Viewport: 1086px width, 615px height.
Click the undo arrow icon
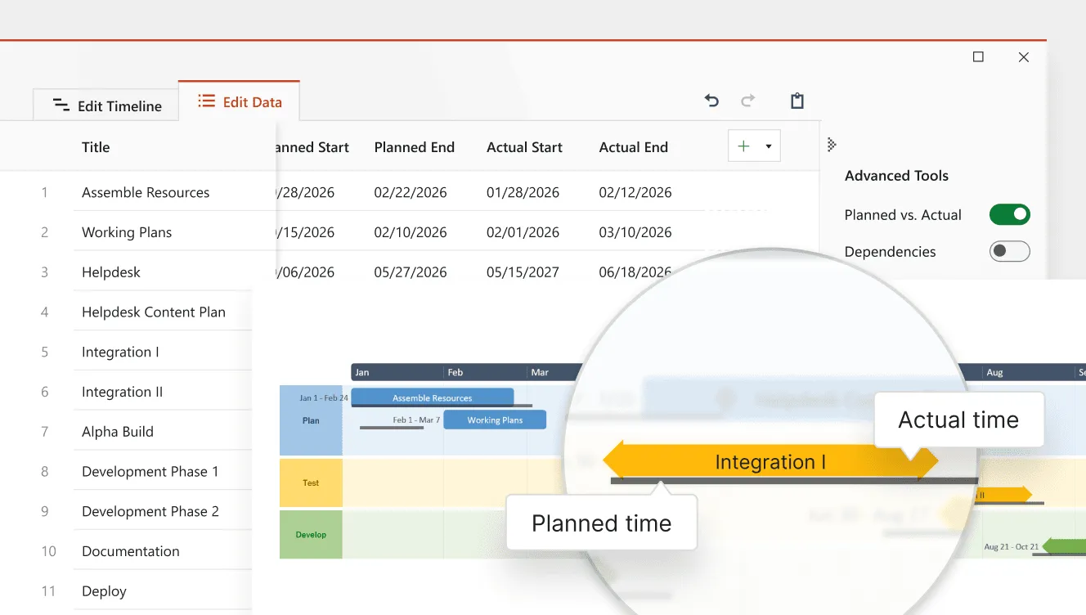click(711, 101)
